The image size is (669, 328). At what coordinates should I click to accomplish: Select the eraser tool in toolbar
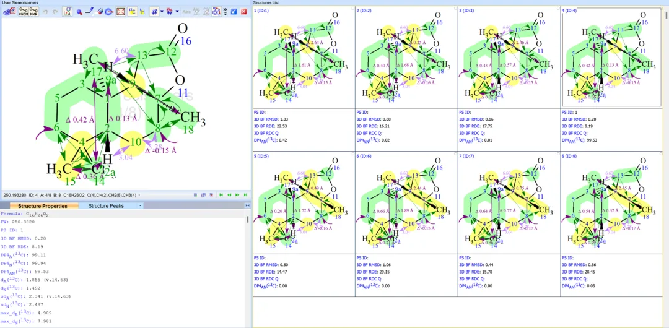100,12
